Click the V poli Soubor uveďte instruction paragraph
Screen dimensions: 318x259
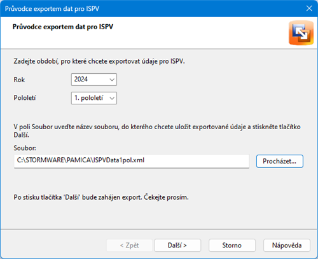(157, 130)
